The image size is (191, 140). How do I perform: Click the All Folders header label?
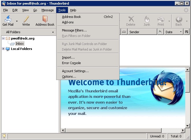coord(13,32)
